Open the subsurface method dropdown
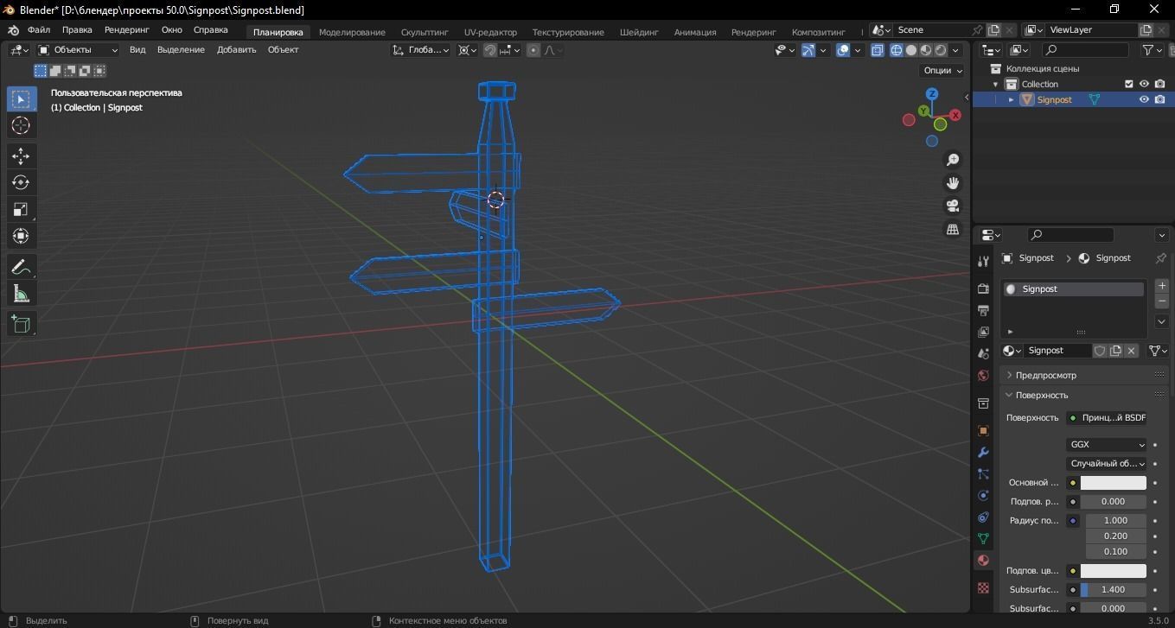 coord(1107,464)
